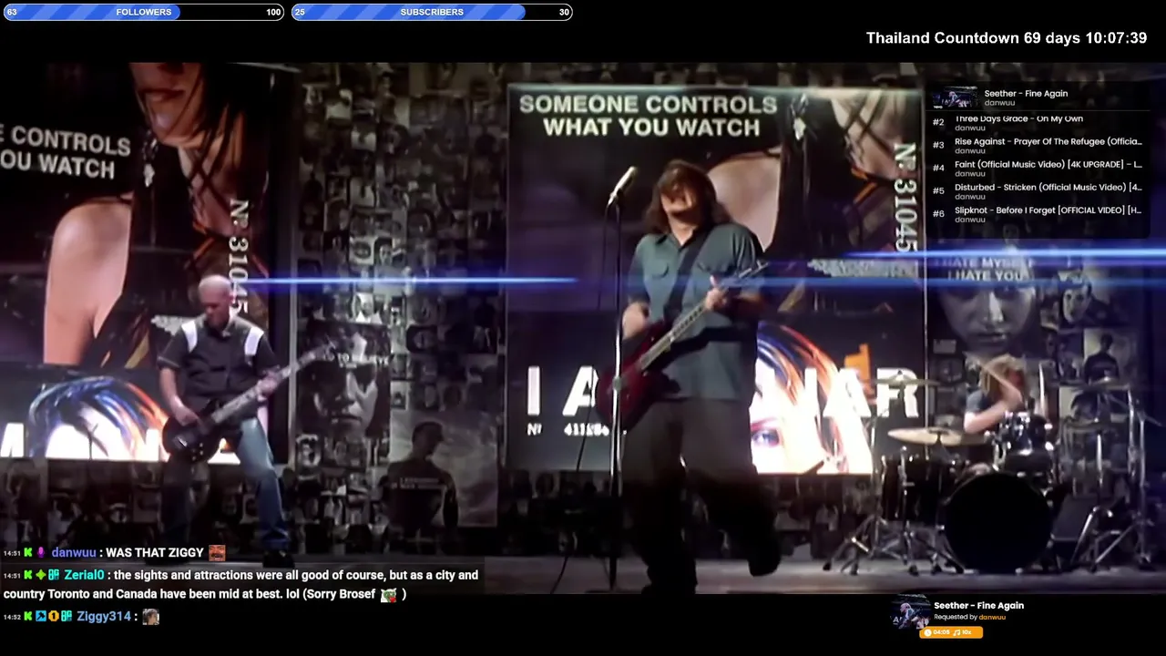Click the #2 queue position number
This screenshot has width=1166, height=656.
coord(938,122)
